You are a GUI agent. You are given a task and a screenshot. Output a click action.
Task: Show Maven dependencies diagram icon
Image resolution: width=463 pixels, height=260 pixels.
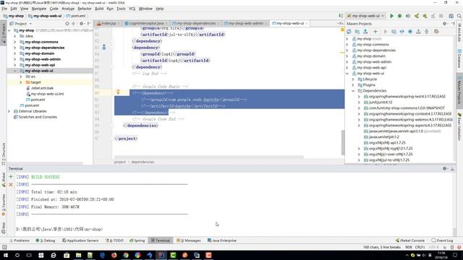418,32
